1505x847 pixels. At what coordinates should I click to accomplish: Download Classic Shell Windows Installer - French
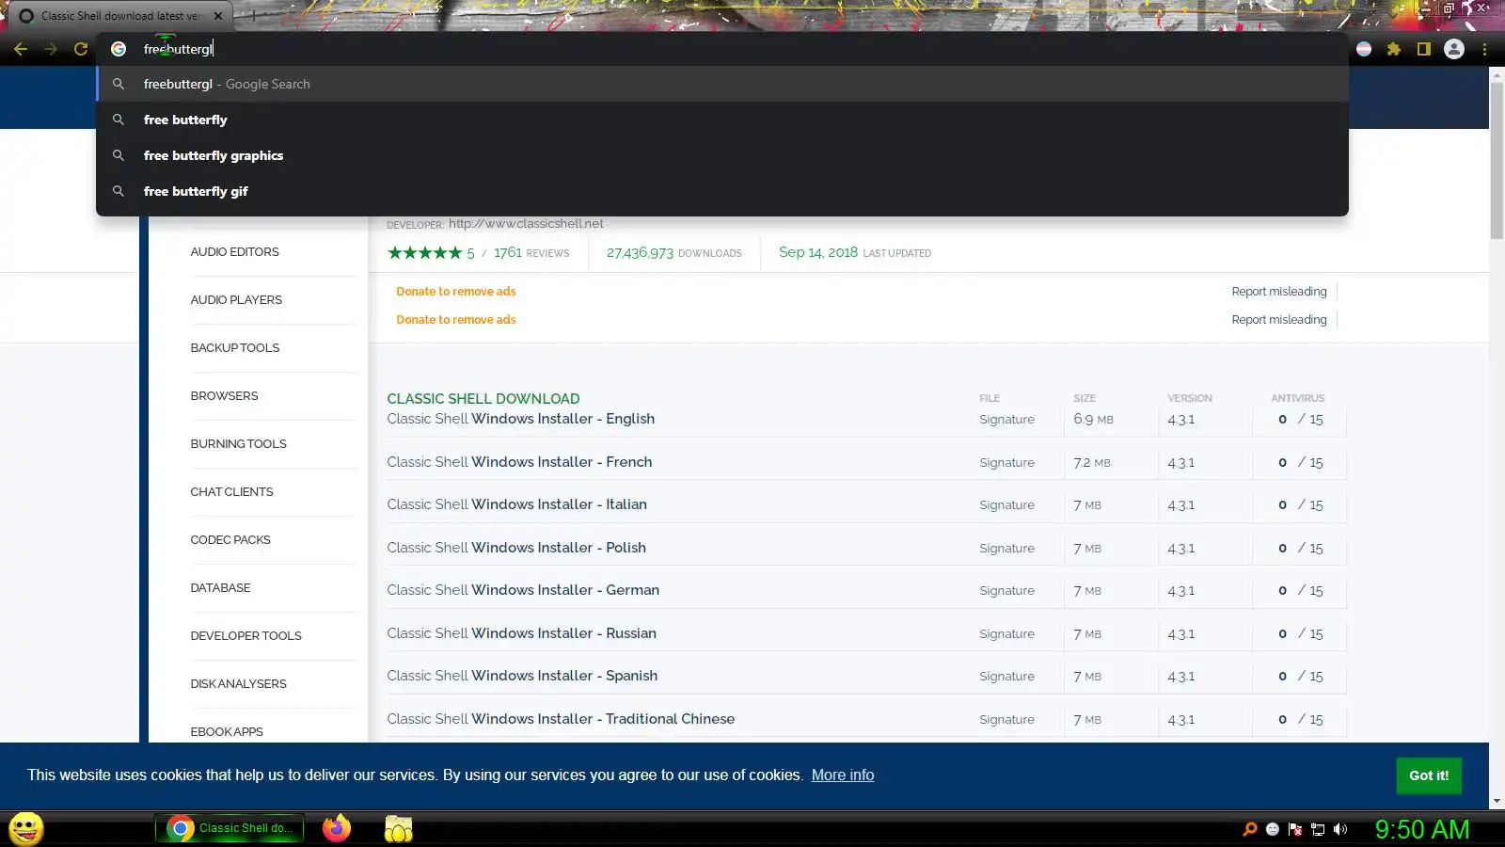[x=519, y=462]
